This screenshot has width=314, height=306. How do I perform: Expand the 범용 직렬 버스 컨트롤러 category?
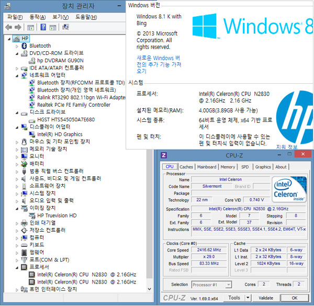(17, 172)
